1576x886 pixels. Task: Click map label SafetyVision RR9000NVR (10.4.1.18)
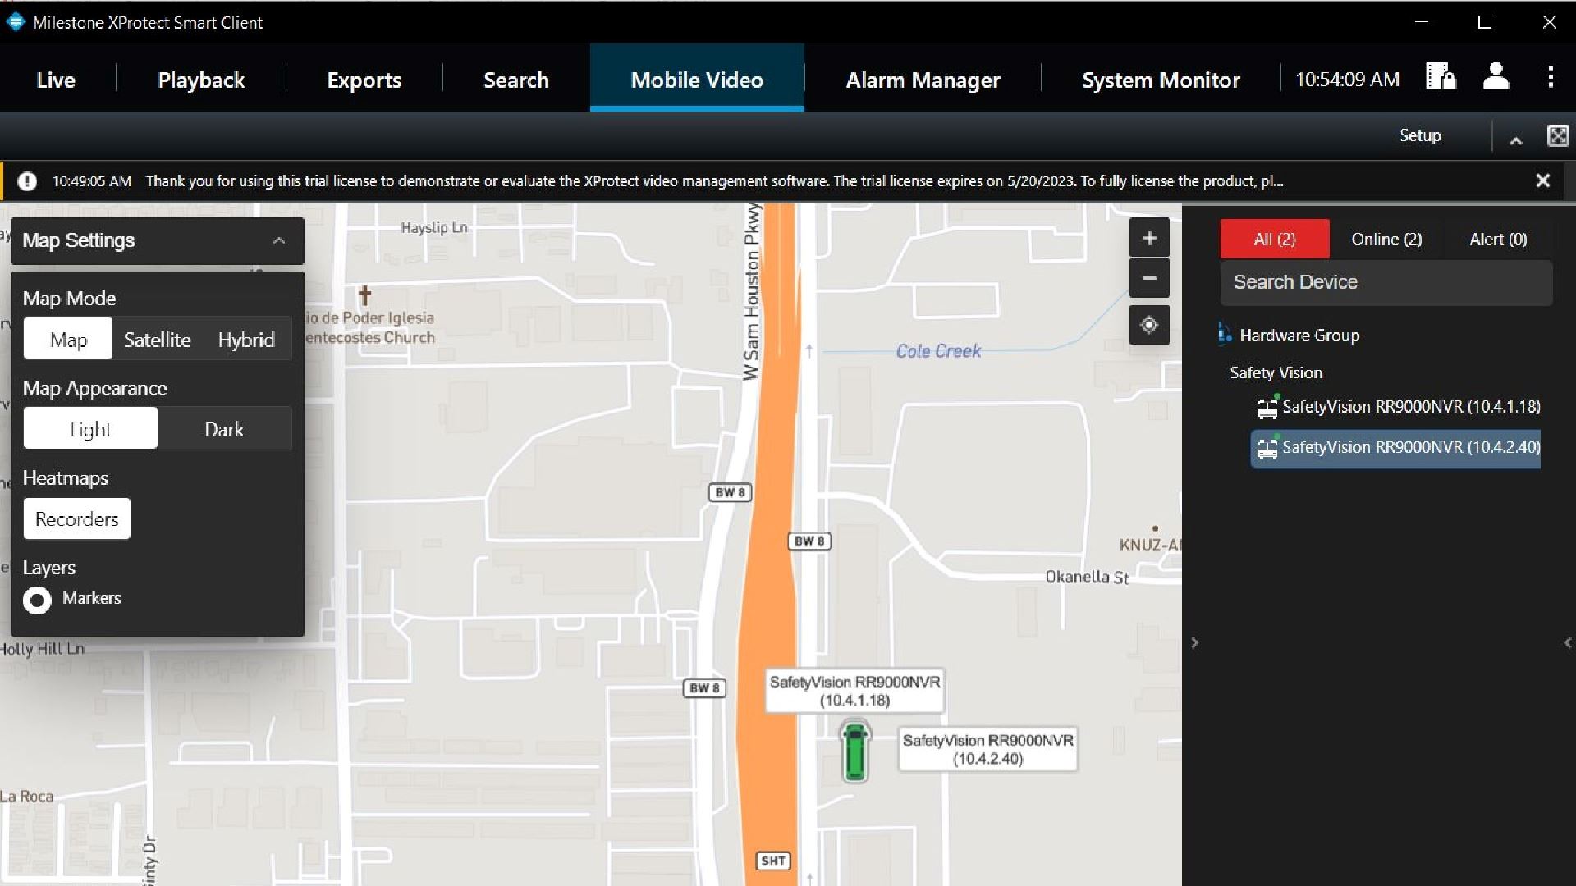pyautogui.click(x=854, y=691)
